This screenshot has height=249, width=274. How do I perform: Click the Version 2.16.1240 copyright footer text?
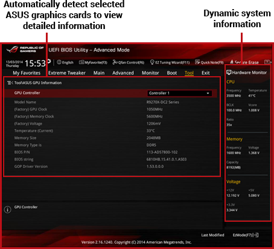[x=136, y=242]
